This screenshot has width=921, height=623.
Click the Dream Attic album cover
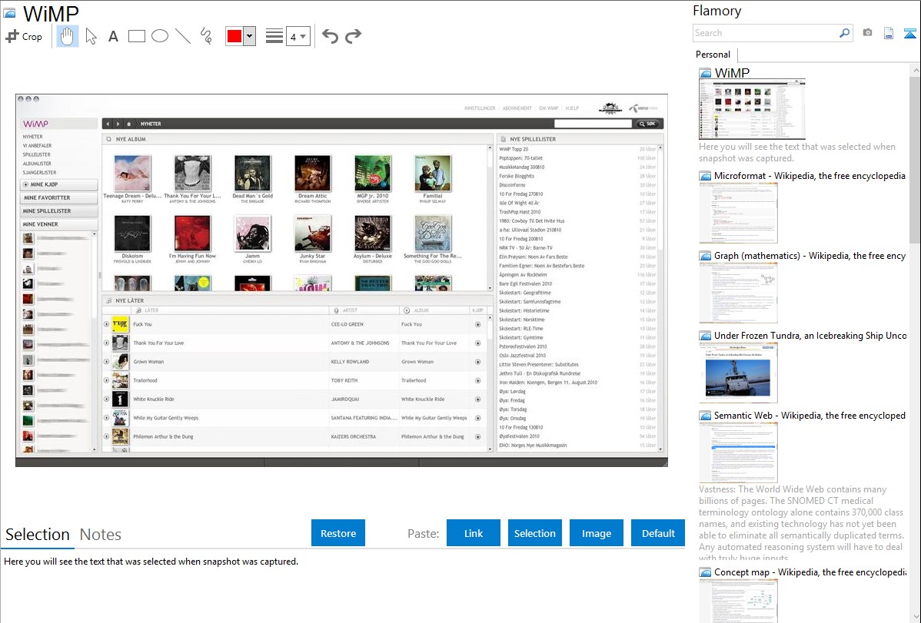point(312,173)
